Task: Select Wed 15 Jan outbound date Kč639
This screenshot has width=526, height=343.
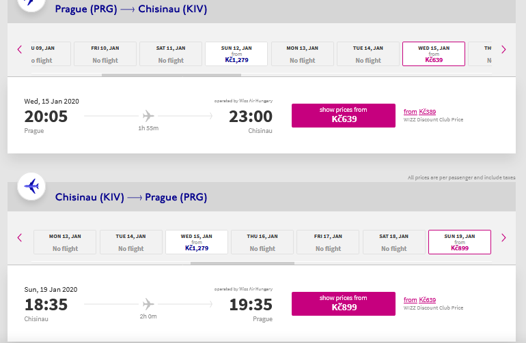Action: [434, 54]
